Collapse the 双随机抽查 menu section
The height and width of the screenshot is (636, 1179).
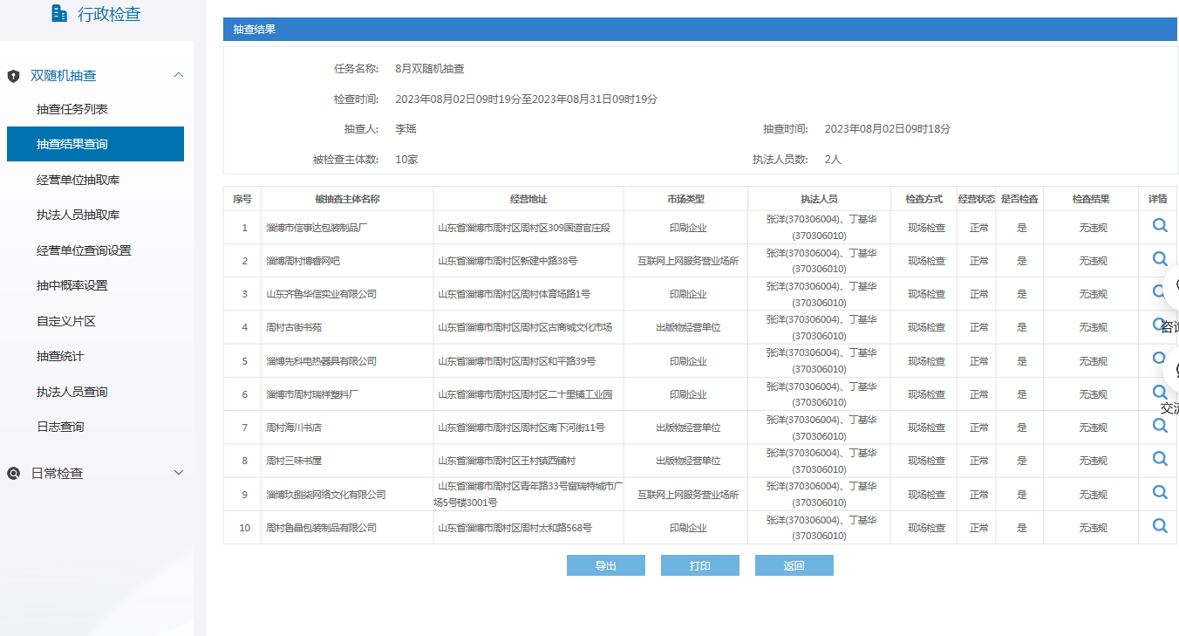point(179,75)
